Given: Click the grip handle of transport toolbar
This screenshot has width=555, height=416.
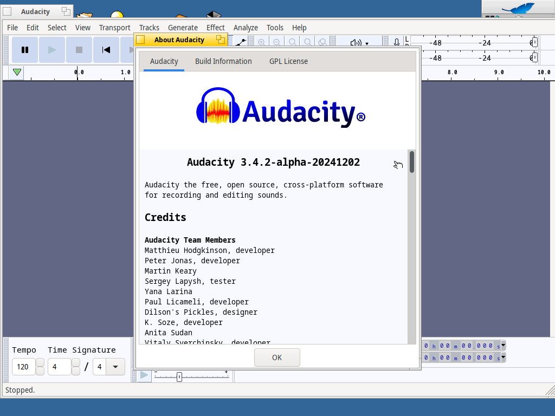Looking at the screenshot, I should pyautogui.click(x=6, y=50).
